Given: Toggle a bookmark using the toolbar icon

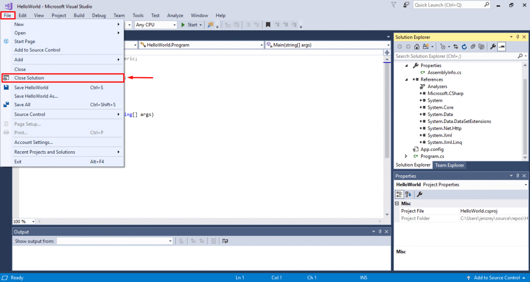Looking at the screenshot, I should [x=267, y=24].
